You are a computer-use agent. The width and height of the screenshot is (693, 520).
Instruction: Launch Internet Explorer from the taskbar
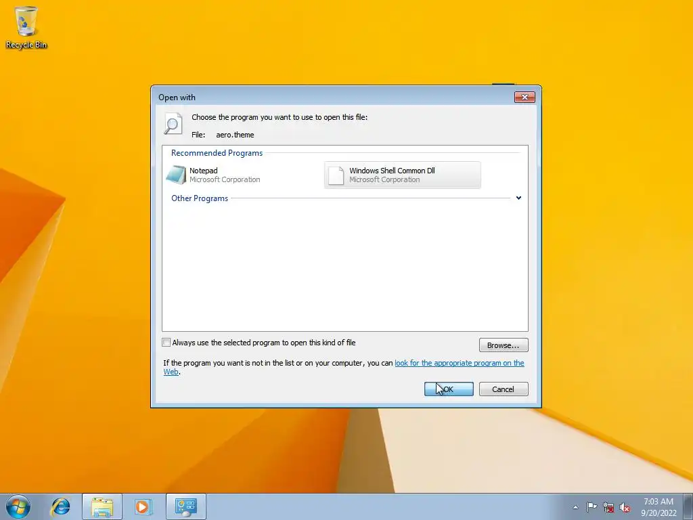tap(60, 506)
